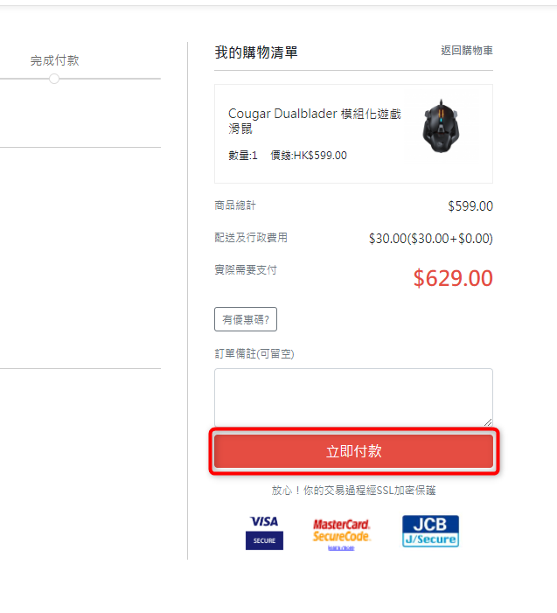
Task: Click the 立即付款 pay now button
Action: click(x=354, y=451)
